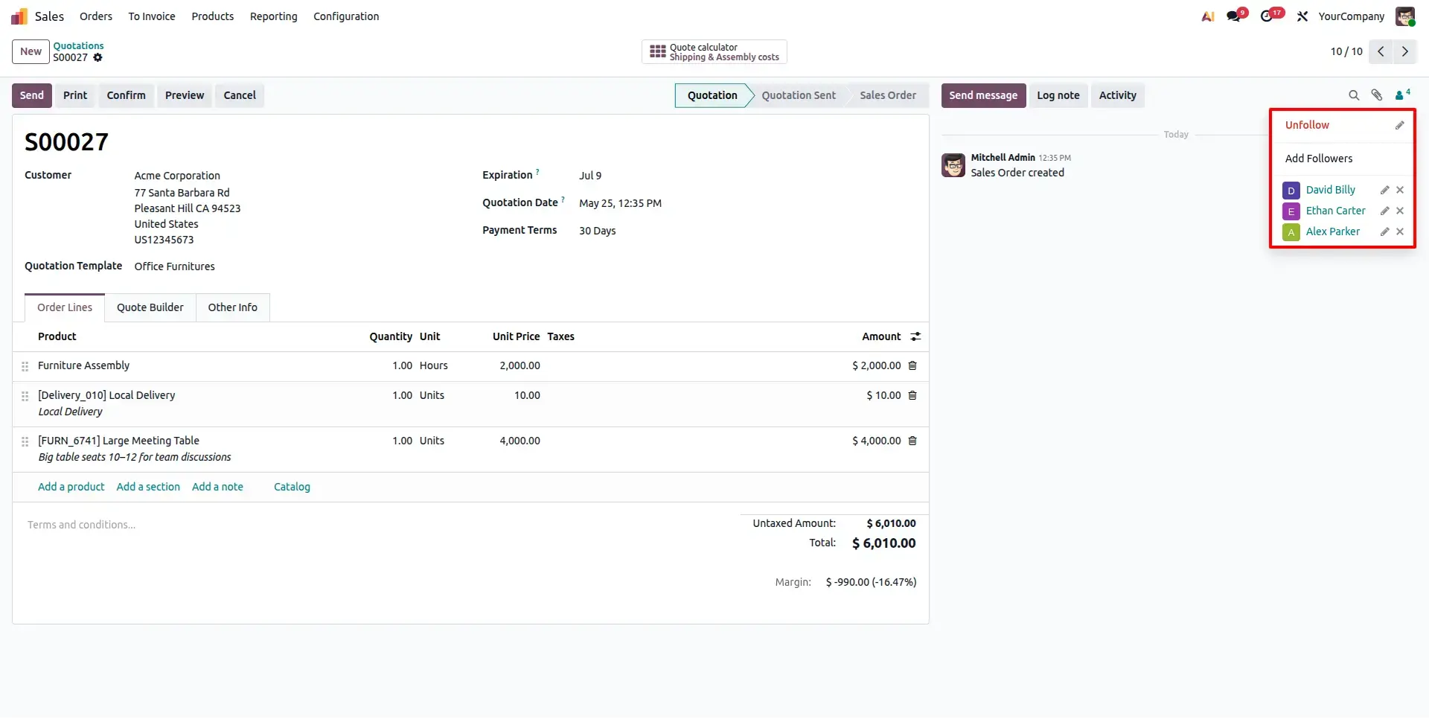Viewport: 1429px width, 719px height.
Task: Search messages with the magnifier icon in chatter
Action: [x=1354, y=95]
